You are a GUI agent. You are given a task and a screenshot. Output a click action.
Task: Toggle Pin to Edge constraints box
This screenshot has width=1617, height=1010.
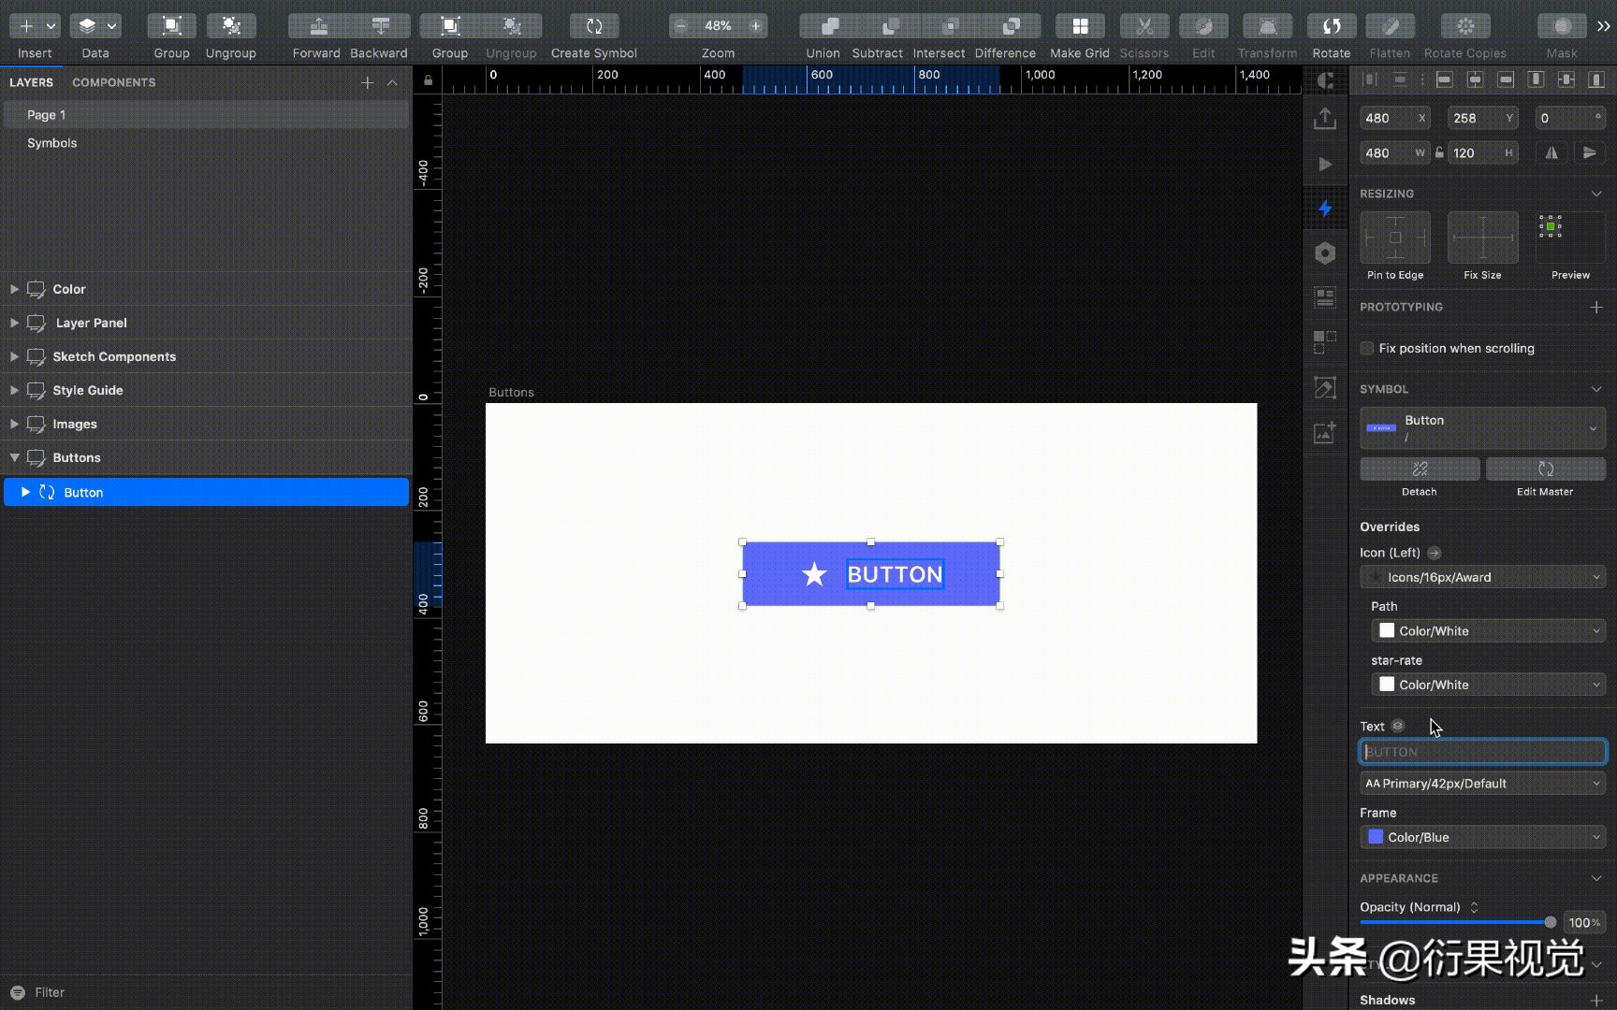pos(1395,238)
